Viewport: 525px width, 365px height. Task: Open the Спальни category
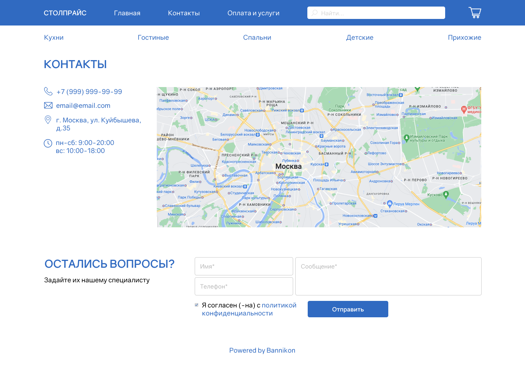click(257, 38)
